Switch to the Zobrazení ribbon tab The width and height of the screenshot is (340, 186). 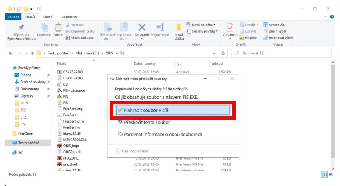pos(69,17)
